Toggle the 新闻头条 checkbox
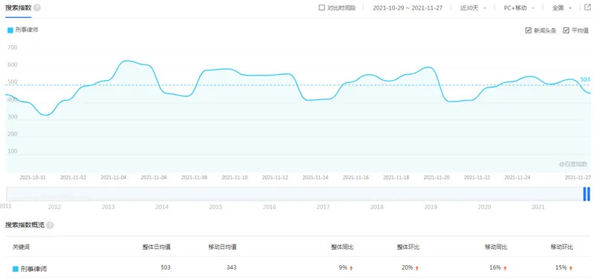Screen dimensions: 594x280 tap(529, 30)
